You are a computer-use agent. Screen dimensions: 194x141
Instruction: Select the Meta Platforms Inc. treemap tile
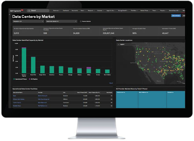click(152, 100)
